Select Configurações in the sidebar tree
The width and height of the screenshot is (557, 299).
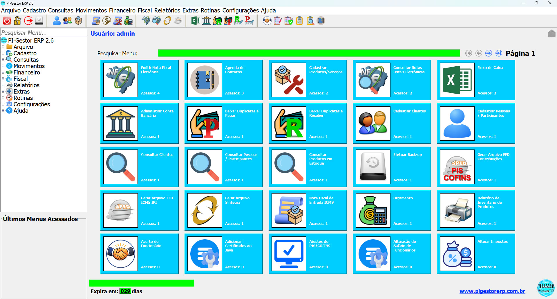(x=31, y=104)
